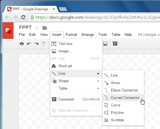160x129 pixels.
Task: Choose Text box from Insert menu
Action: click(x=76, y=44)
